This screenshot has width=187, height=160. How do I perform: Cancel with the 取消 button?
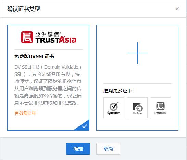click(x=108, y=149)
